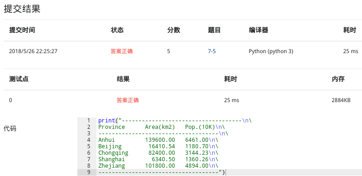Click the Beijing text on code line 5
Viewport: 362px width, 176px height.
tap(110, 146)
